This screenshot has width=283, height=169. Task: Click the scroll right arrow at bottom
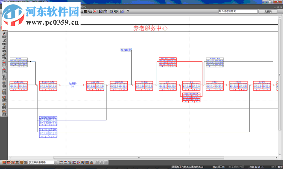coord(276,158)
